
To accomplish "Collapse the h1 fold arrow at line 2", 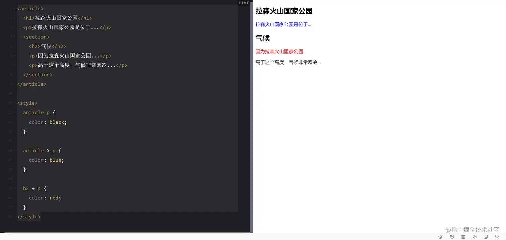I will (15, 18).
